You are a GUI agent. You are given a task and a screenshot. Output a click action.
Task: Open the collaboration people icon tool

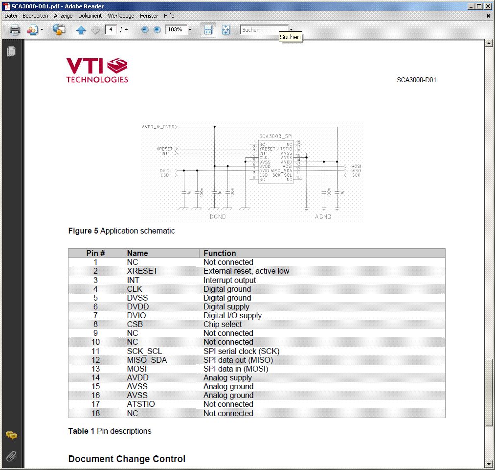click(x=32, y=30)
